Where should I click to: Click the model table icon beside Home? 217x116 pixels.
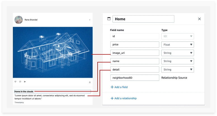(109, 19)
